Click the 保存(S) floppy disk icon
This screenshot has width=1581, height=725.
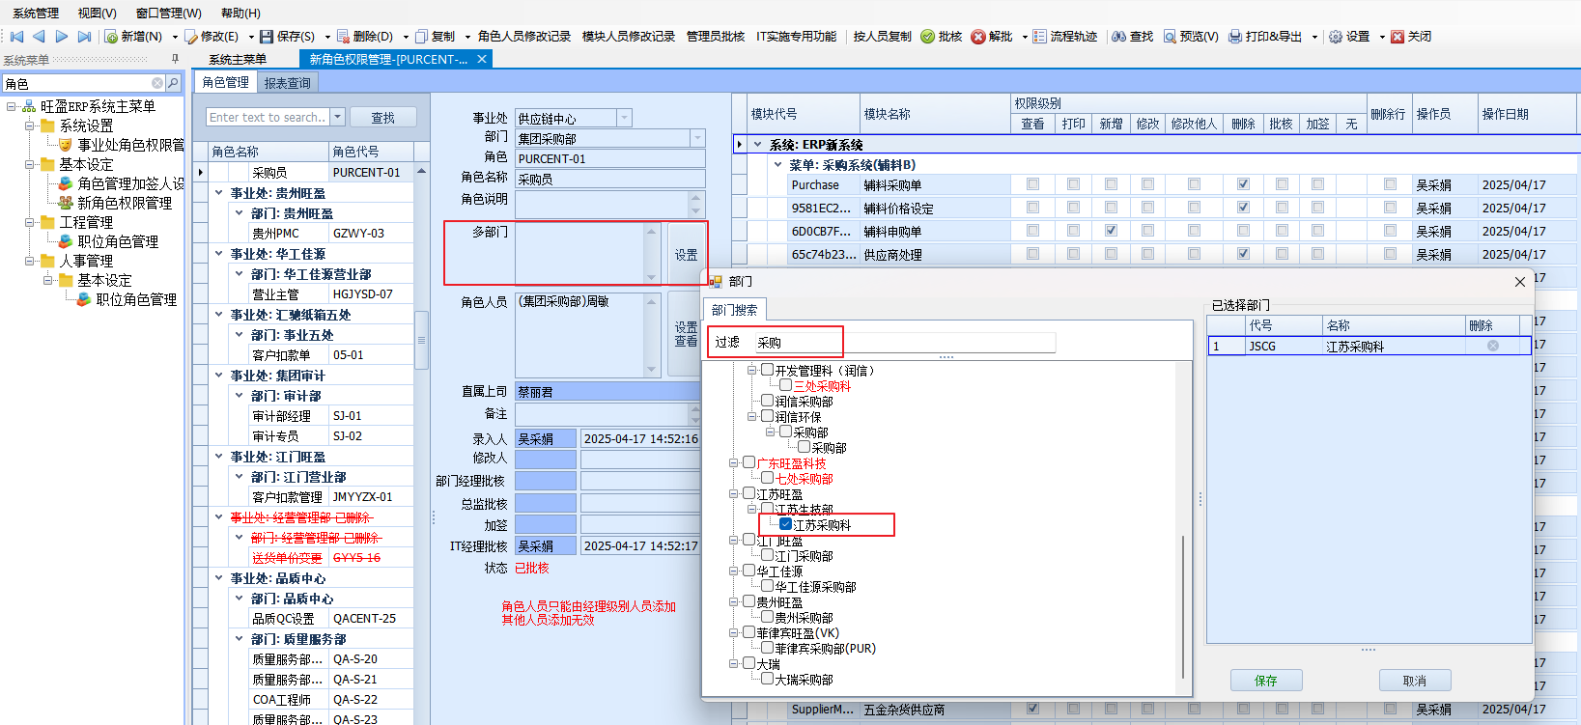tap(267, 37)
